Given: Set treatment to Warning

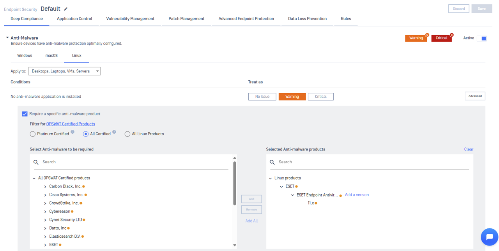Looking at the screenshot, I should pos(292,97).
